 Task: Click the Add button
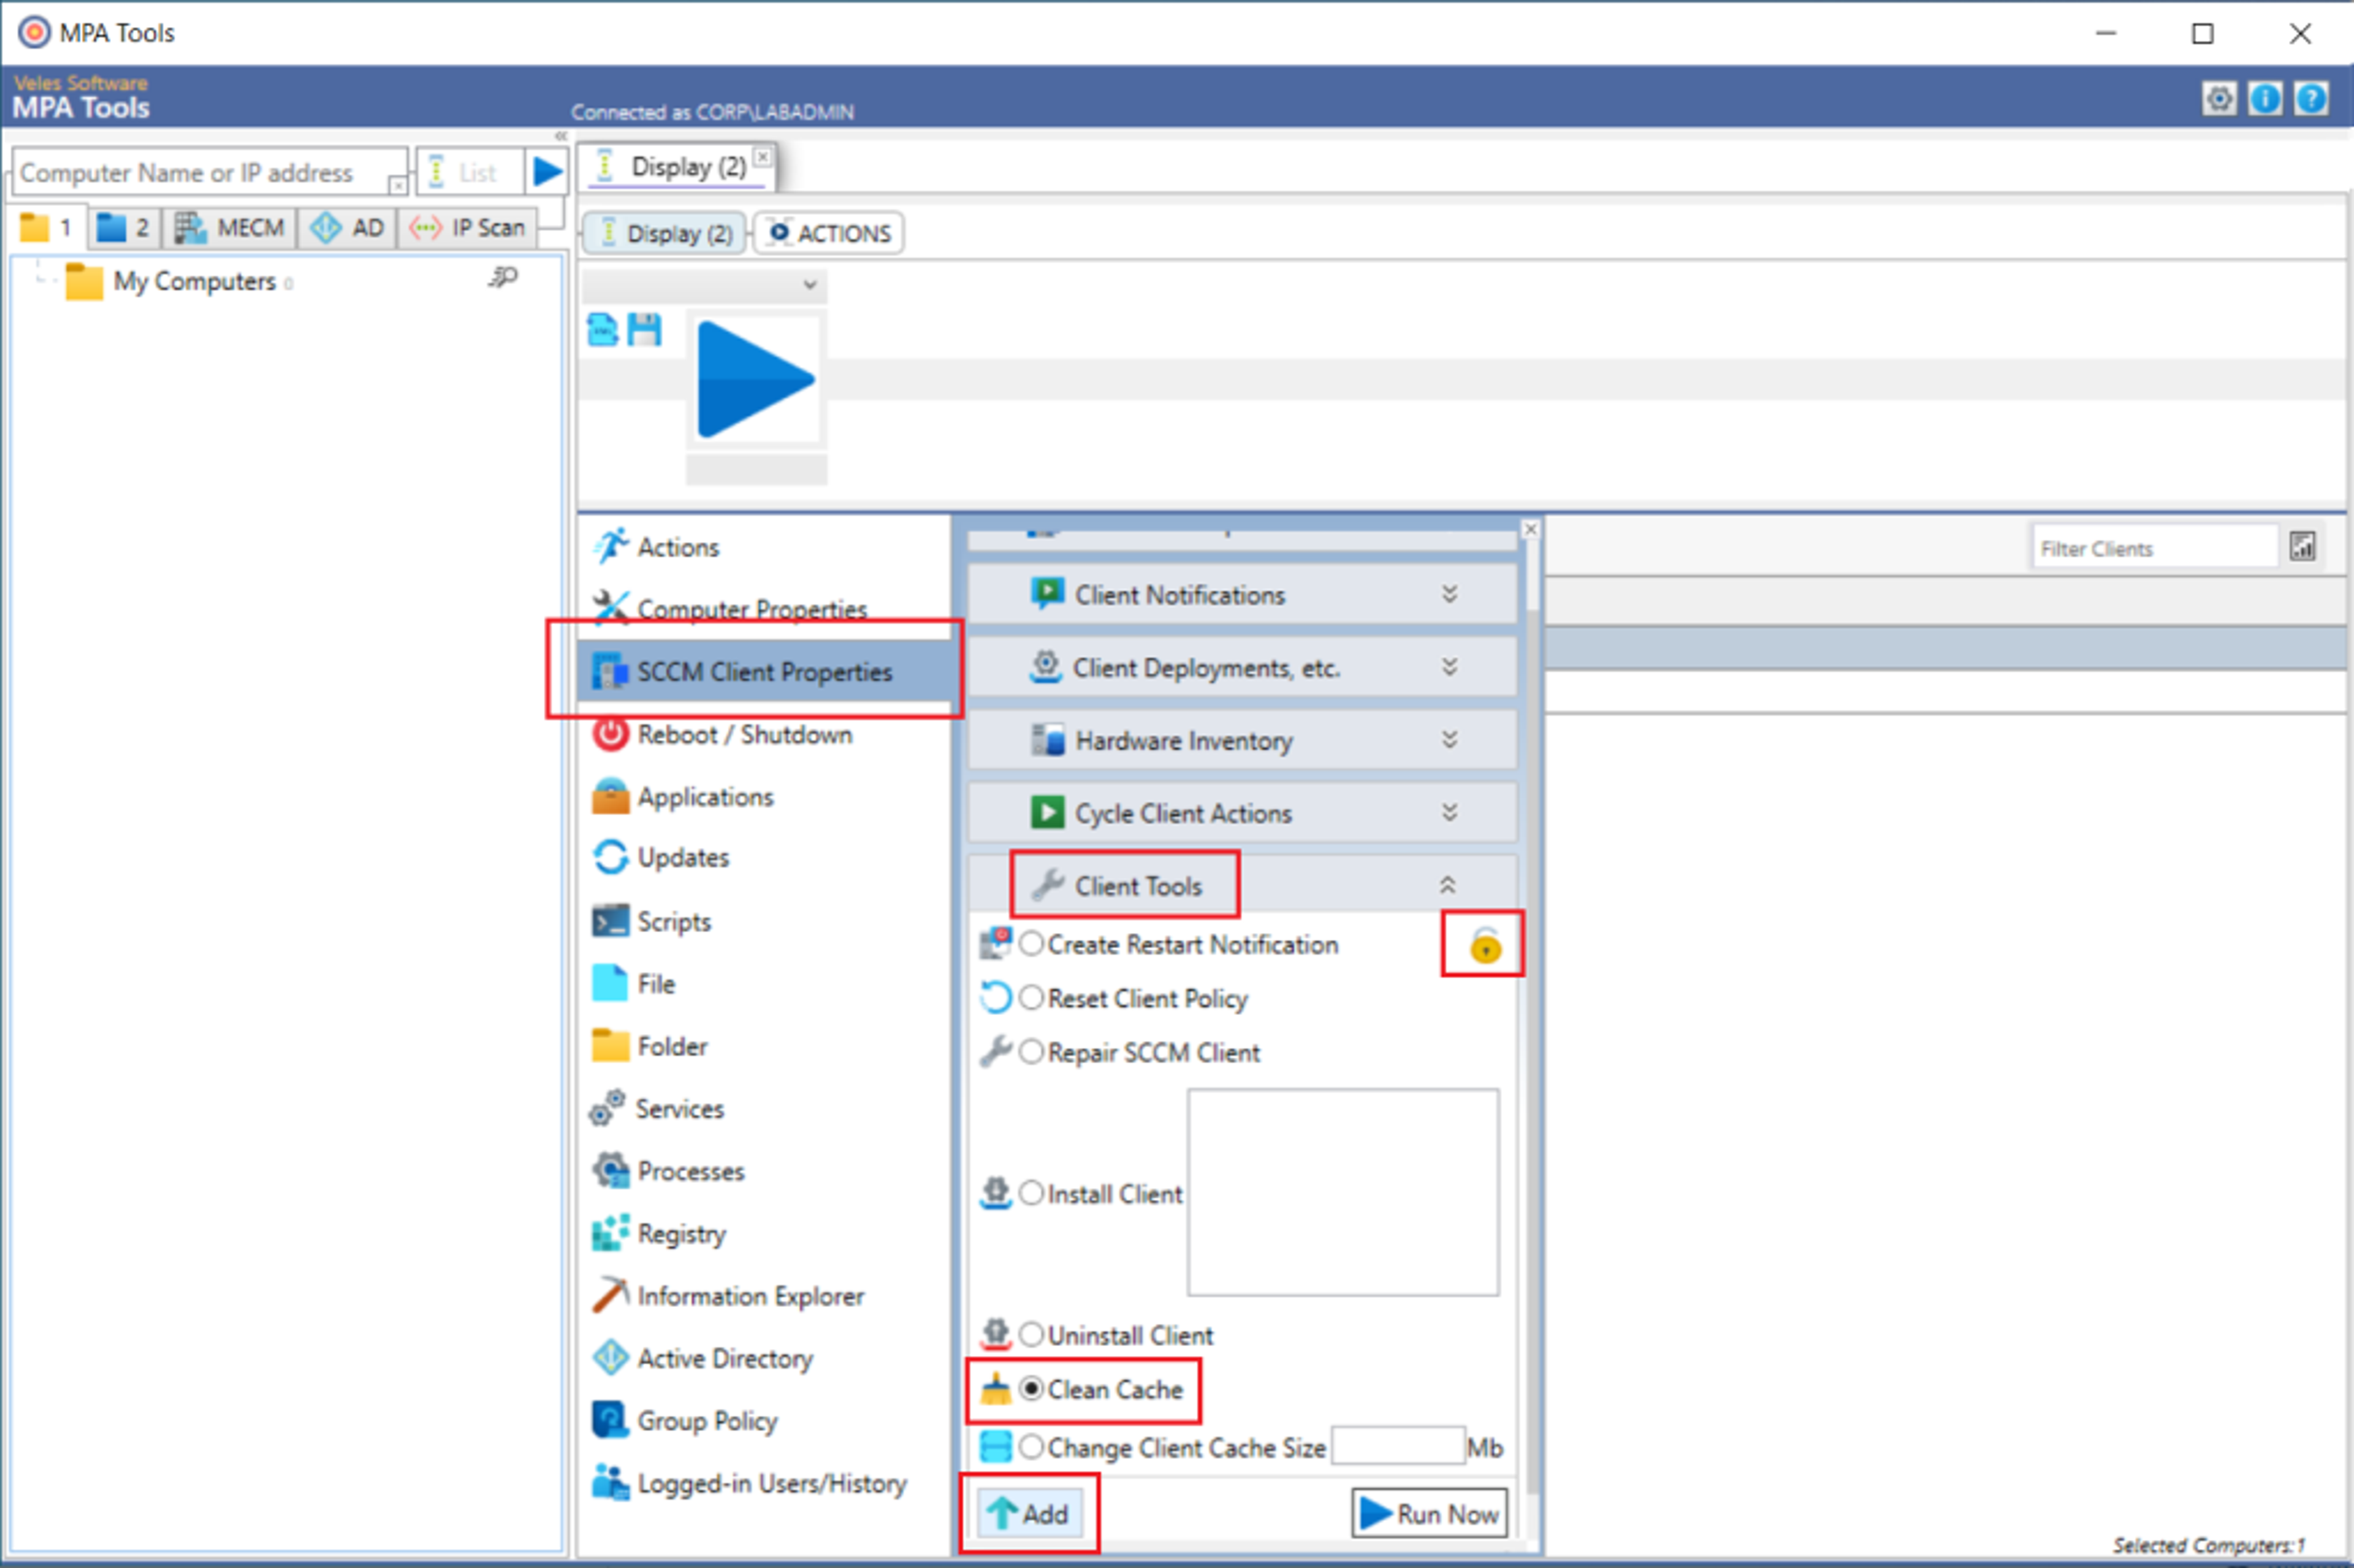click(x=1030, y=1514)
